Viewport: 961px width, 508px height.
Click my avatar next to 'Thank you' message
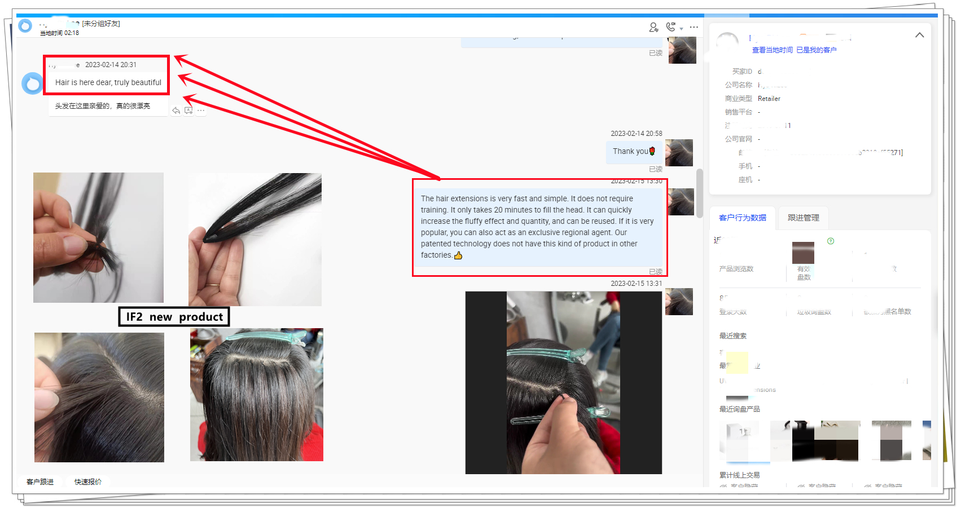[x=679, y=153]
